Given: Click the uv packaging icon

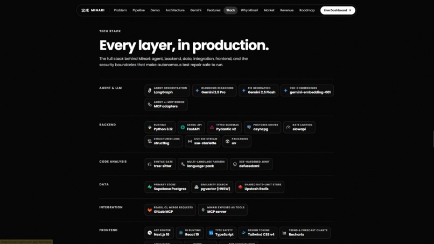Looking at the screenshot, I should coord(227,141).
